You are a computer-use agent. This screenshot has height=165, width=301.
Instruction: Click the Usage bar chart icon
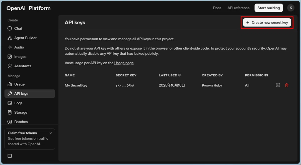click(10, 84)
